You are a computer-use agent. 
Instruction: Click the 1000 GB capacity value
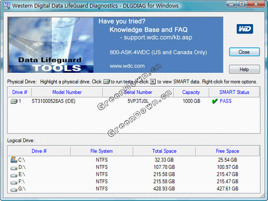(x=191, y=101)
